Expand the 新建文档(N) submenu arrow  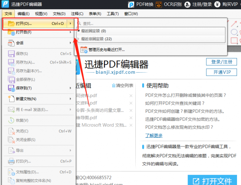click(70, 99)
